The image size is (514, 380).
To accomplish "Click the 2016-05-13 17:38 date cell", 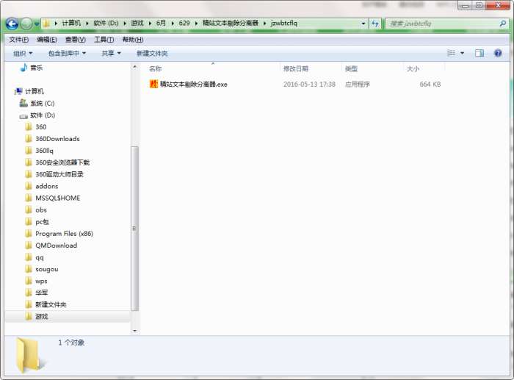I will [x=309, y=85].
